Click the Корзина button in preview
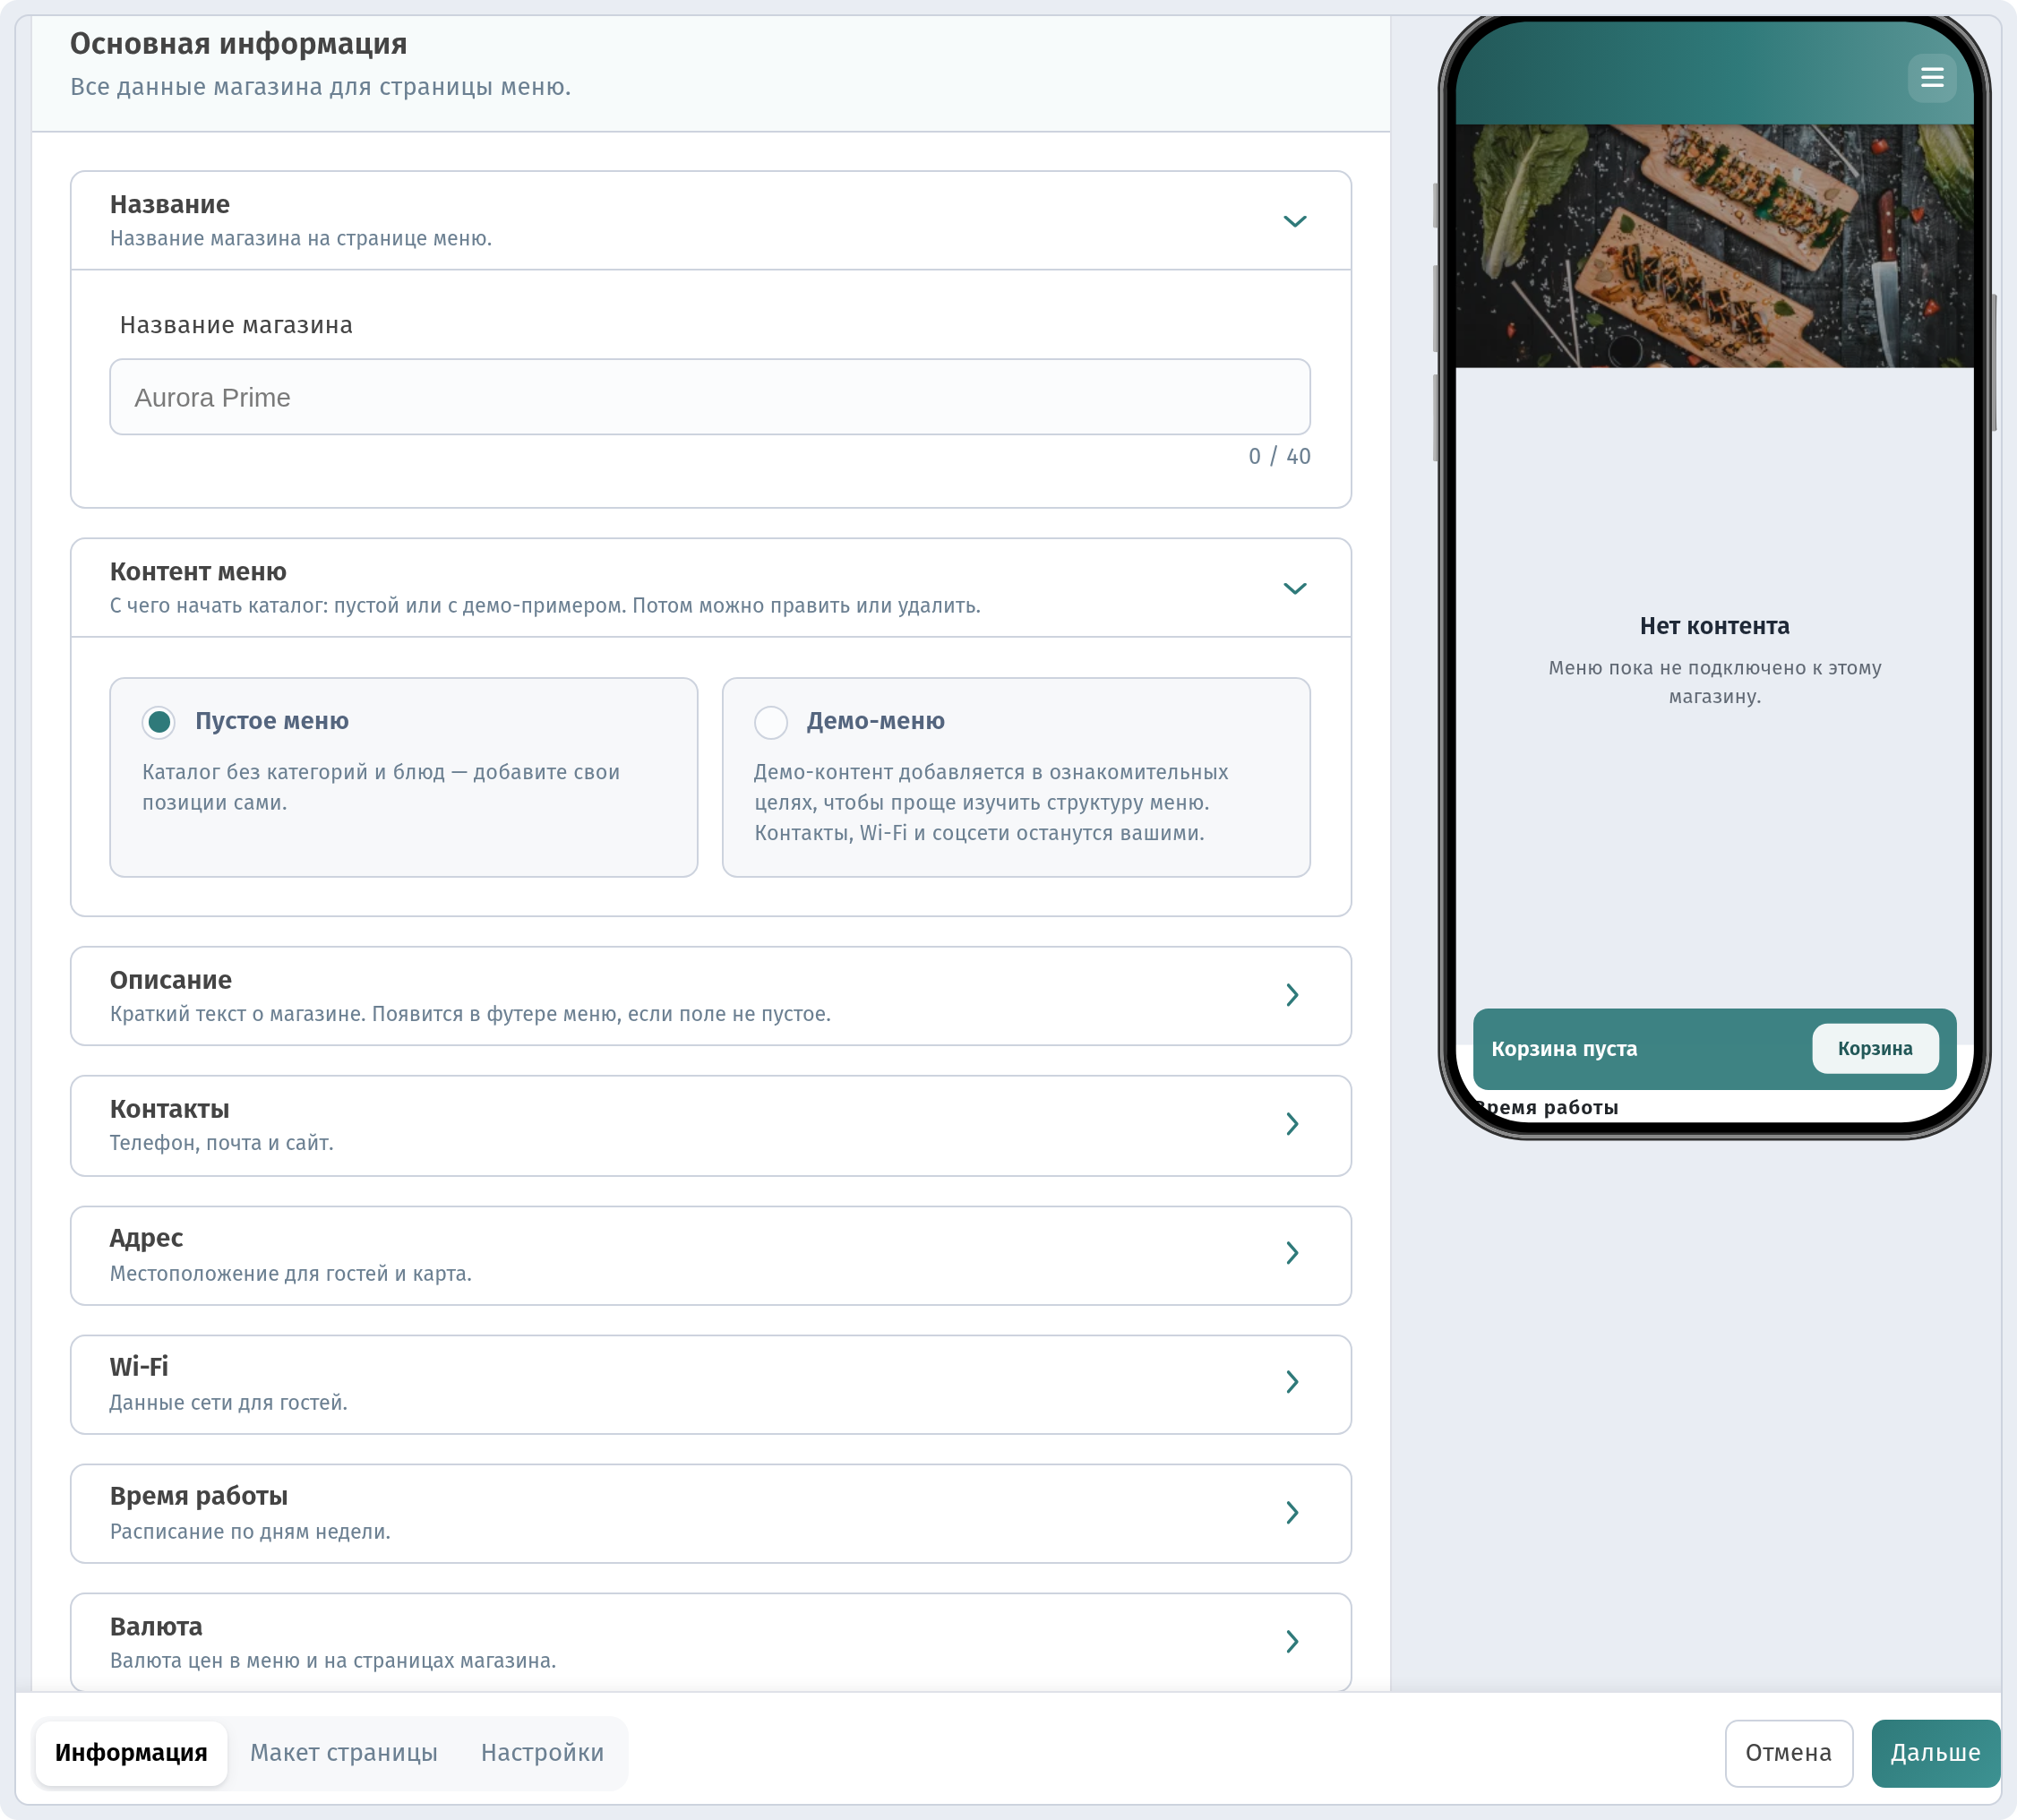 click(1875, 1048)
